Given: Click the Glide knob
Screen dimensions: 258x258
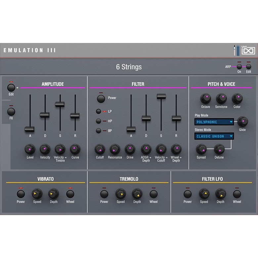Looking at the screenshot, I should [242, 121].
